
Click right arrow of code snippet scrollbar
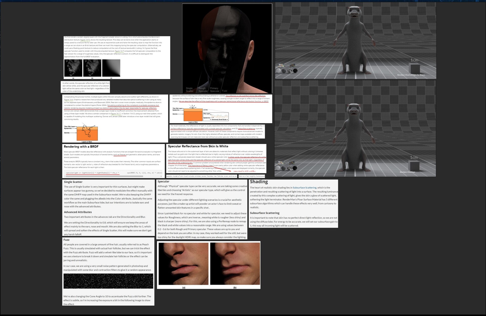161,176
